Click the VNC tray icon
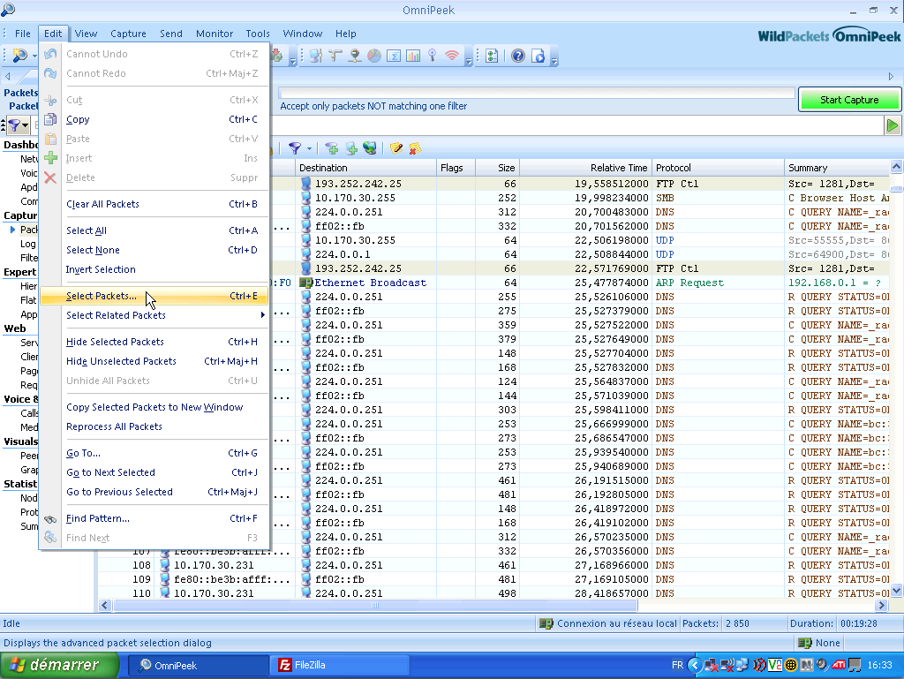Image resolution: width=904 pixels, height=679 pixels. pos(775,665)
